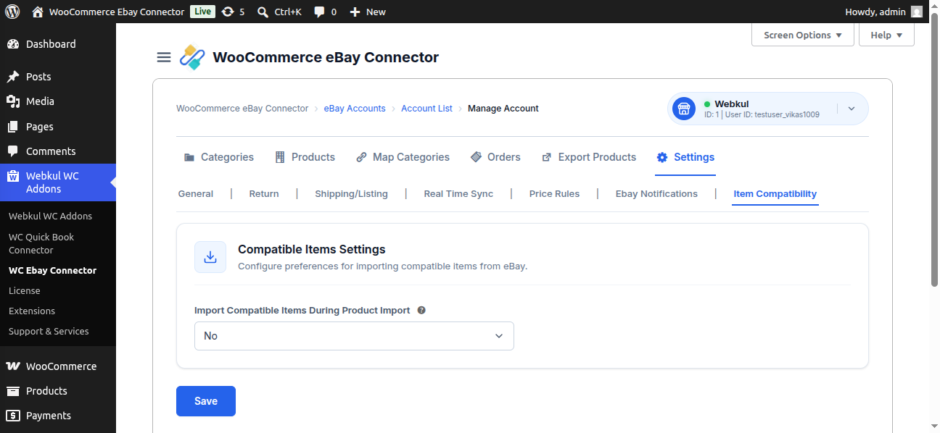Viewport: 940px width, 433px height.
Task: Click the Payments dollar icon in sidebar
Action: (13, 416)
